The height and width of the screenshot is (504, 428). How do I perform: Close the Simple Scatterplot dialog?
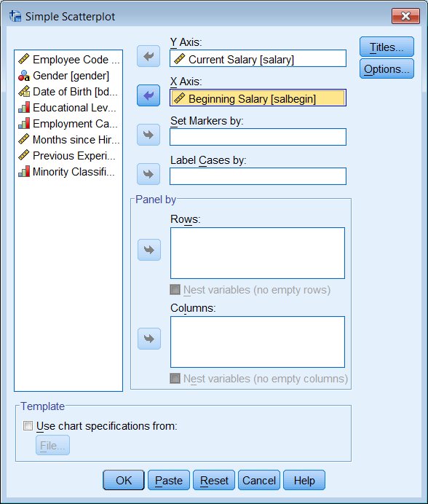click(406, 16)
